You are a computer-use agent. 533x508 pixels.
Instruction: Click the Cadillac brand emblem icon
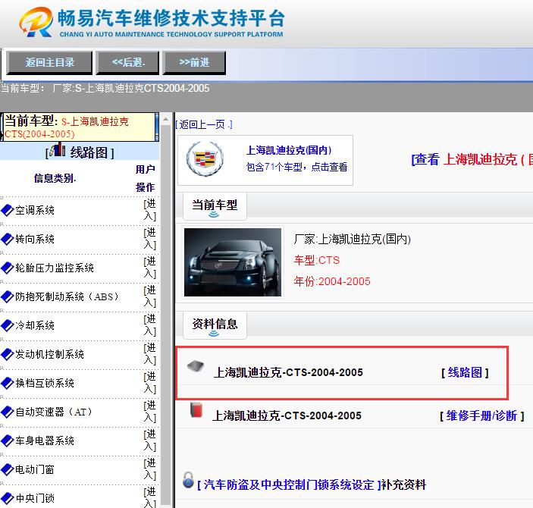point(205,158)
